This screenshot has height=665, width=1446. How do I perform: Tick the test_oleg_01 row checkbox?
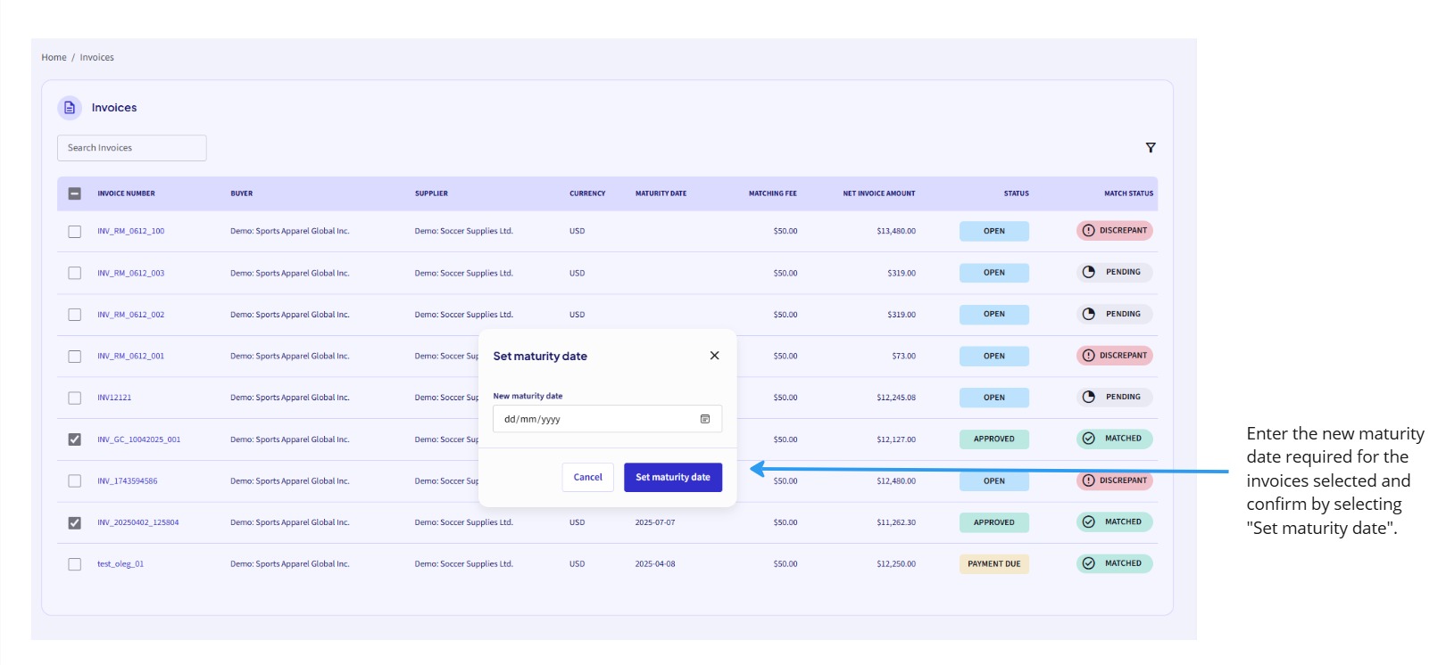coord(75,564)
